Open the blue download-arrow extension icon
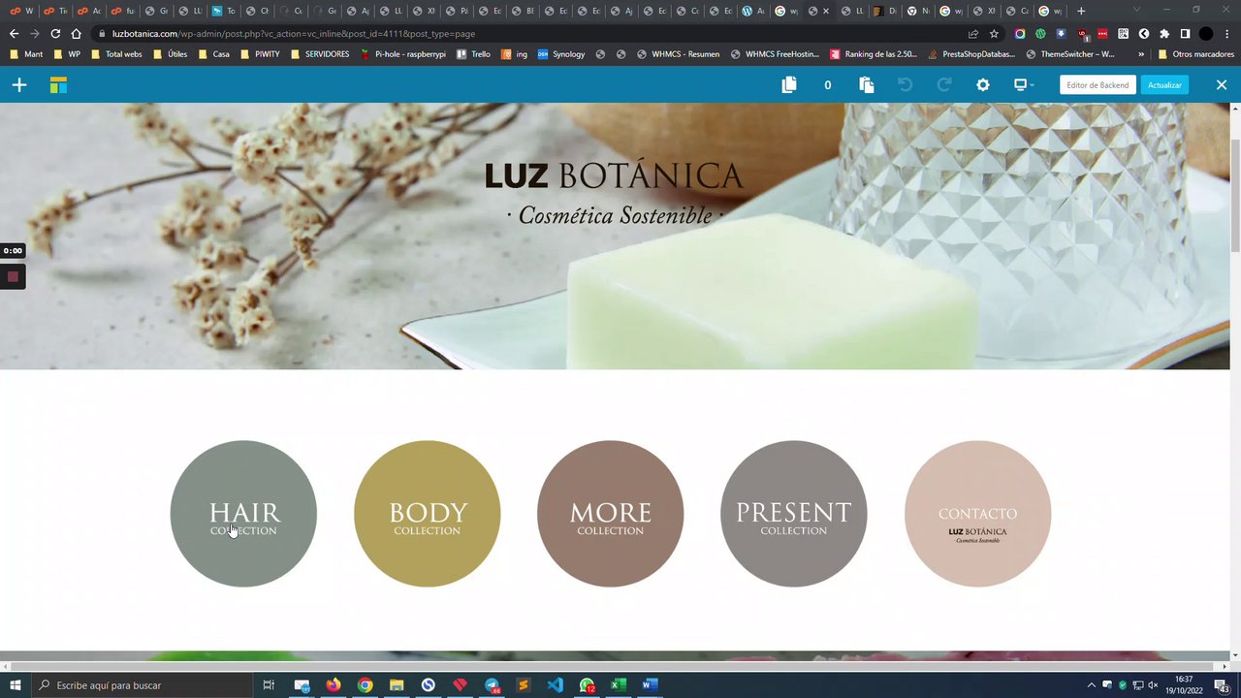 click(x=1062, y=33)
